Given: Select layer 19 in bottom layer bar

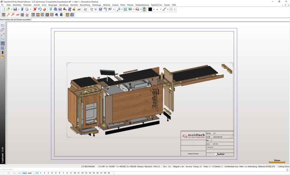Looking at the screenshot, I should (109, 173).
